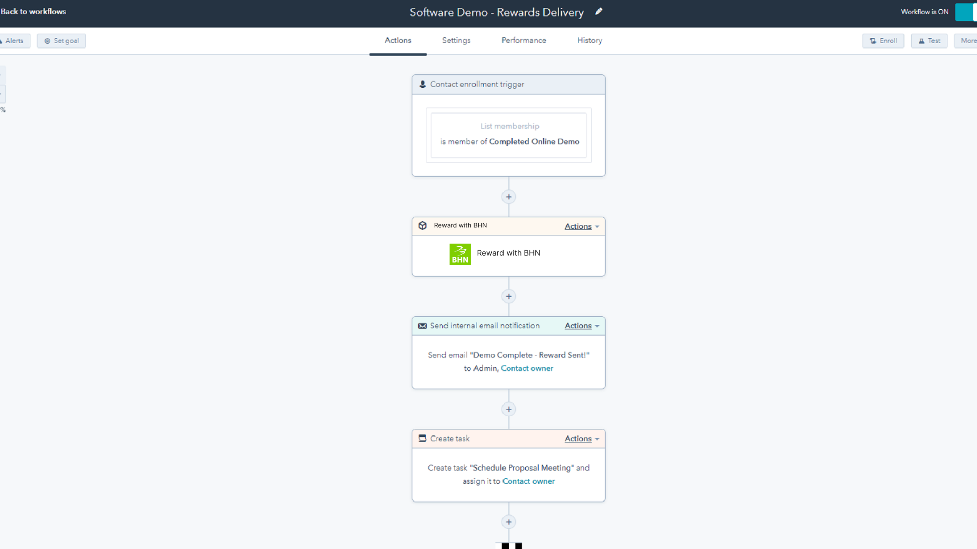Toggle the Workflow is ON switch

point(967,12)
